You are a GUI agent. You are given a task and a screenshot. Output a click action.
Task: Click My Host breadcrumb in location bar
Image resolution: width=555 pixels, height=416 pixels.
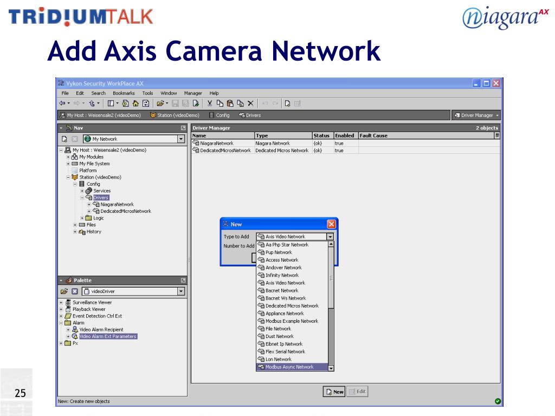(100, 115)
